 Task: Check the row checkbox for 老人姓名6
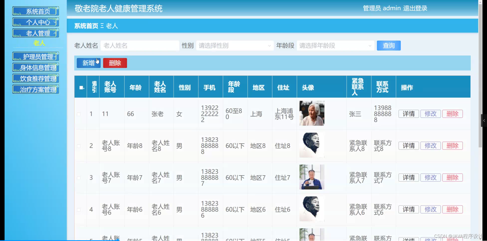pyautogui.click(x=79, y=210)
